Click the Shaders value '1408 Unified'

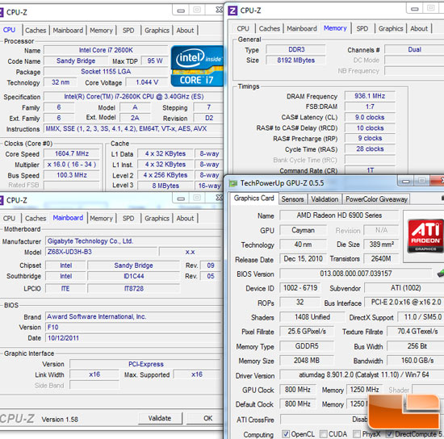312,317
